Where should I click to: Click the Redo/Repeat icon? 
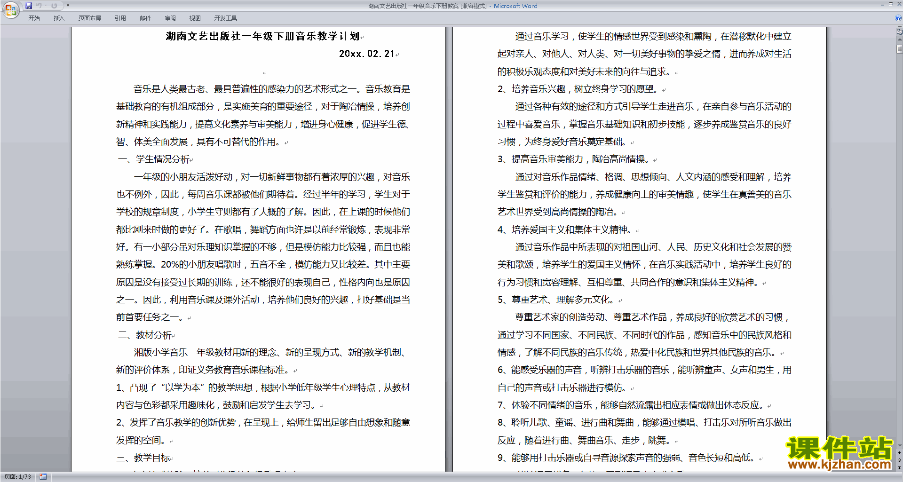point(54,6)
